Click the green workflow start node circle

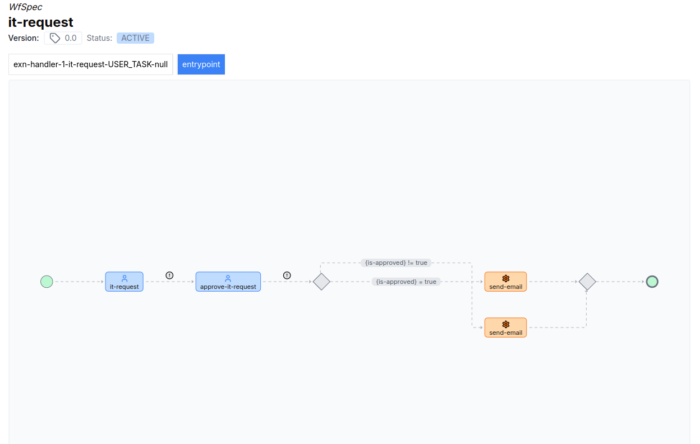pyautogui.click(x=47, y=282)
